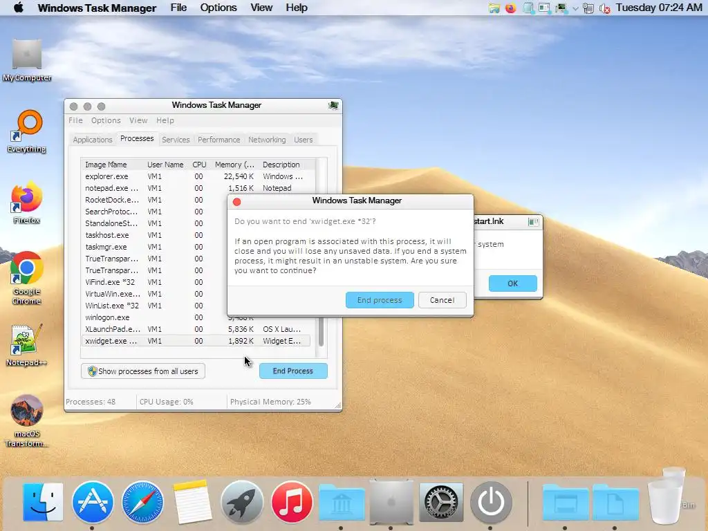Open Firefox desktop shortcut
The width and height of the screenshot is (708, 531).
pyautogui.click(x=27, y=203)
